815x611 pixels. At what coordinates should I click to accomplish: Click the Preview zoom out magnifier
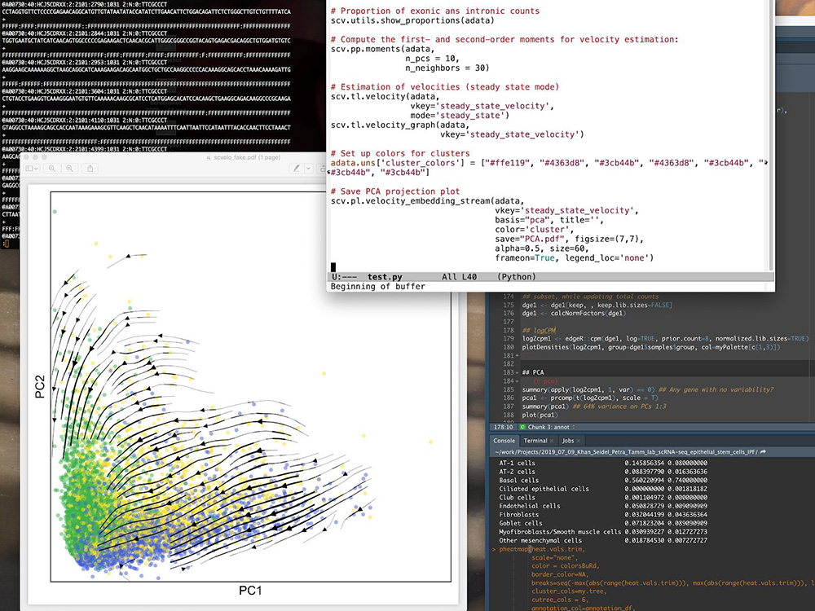pos(53,168)
